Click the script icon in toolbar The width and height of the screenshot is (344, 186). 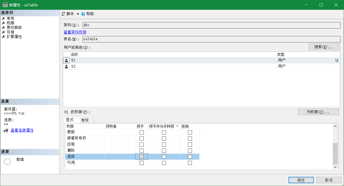pyautogui.click(x=63, y=14)
